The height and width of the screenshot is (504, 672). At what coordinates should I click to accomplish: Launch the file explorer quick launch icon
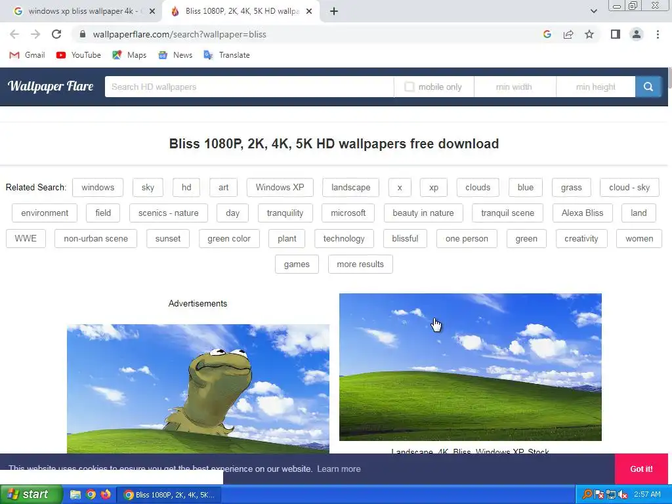pyautogui.click(x=75, y=495)
